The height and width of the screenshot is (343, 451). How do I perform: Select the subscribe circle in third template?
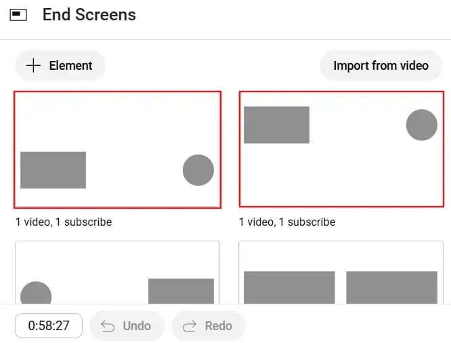pos(36,294)
